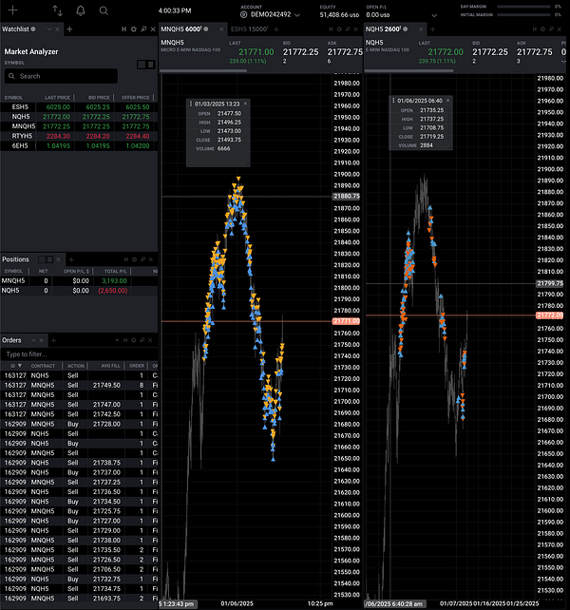Add a tab next to ESH5 15000
This screenshot has height=610, width=570.
pyautogui.click(x=276, y=29)
